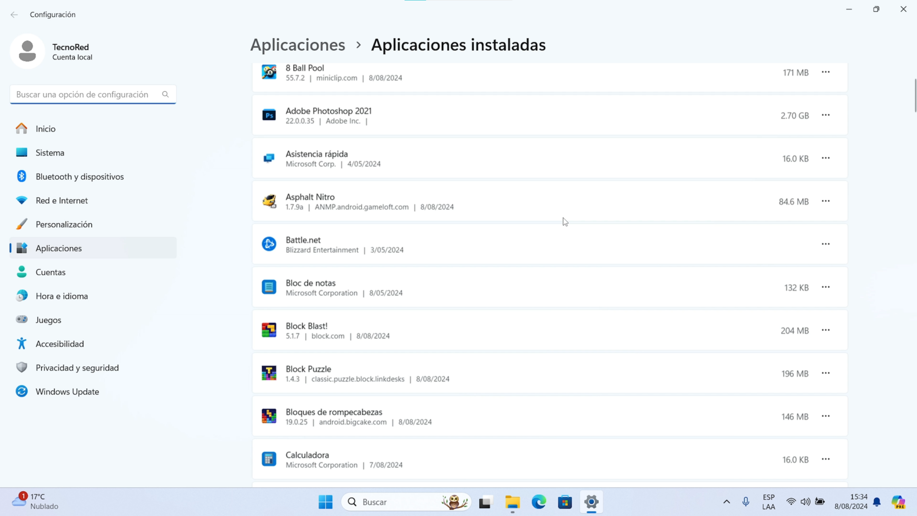
Task: Open more options for Adobe Photoshop 2021
Action: [826, 115]
